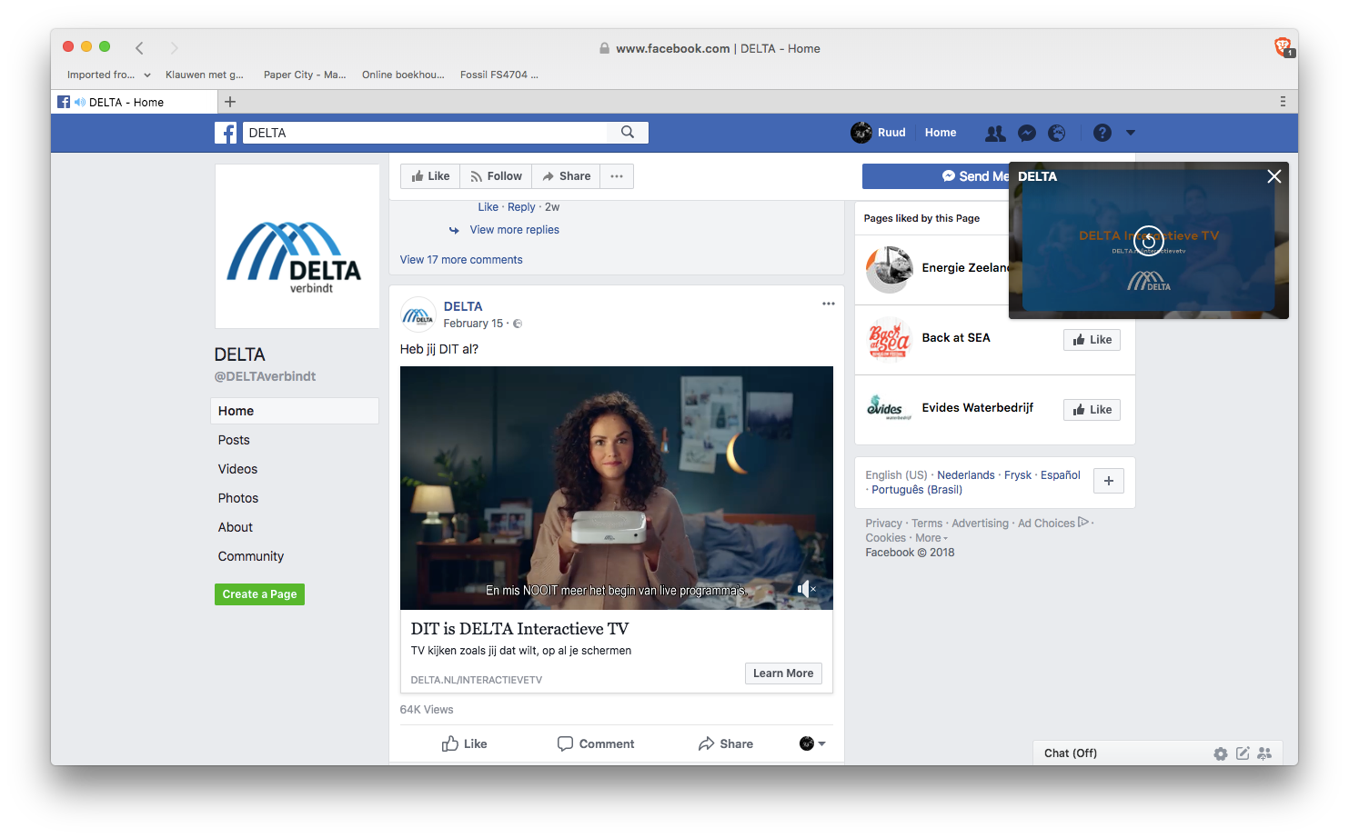1349x838 pixels.
Task: Open Energie Zeeland page thumbnail
Action: (x=889, y=270)
